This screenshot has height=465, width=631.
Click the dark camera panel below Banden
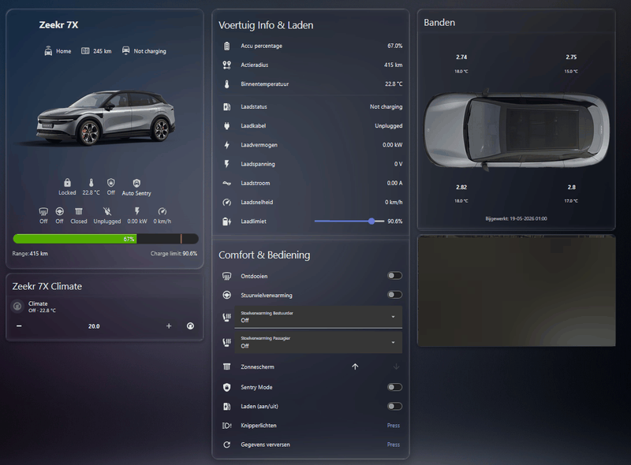tap(517, 290)
